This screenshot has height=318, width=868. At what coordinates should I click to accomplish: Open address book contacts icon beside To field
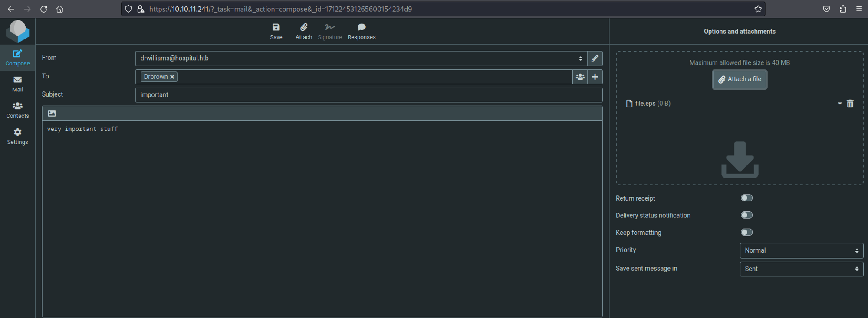point(580,77)
